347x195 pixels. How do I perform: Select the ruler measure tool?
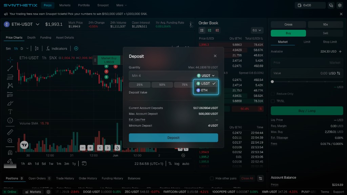[10, 132]
